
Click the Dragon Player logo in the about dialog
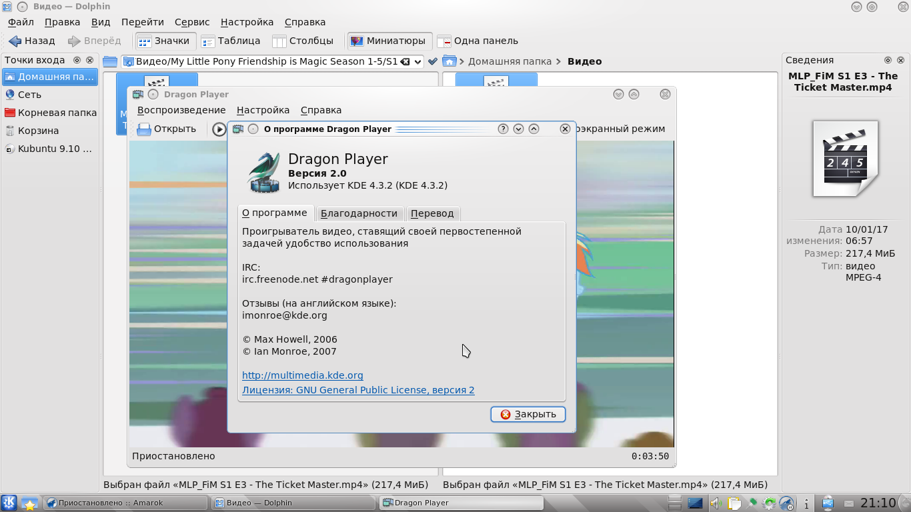pyautogui.click(x=263, y=173)
